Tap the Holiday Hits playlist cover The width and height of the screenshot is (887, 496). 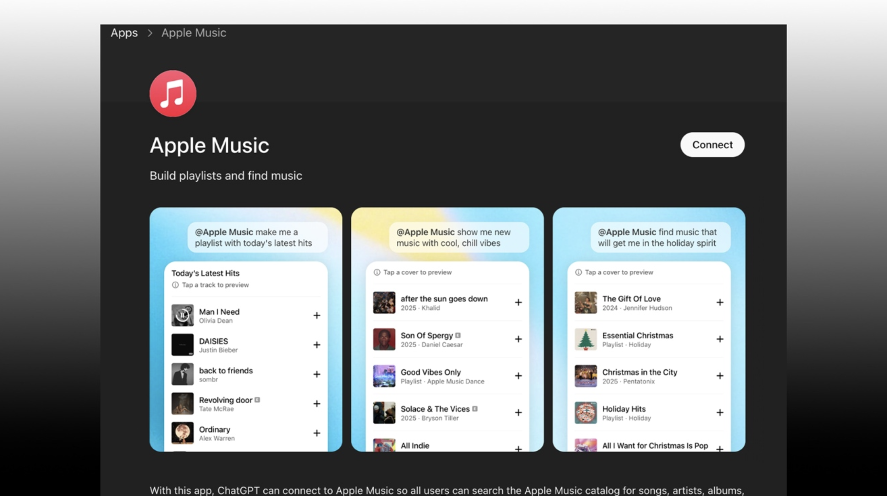585,413
